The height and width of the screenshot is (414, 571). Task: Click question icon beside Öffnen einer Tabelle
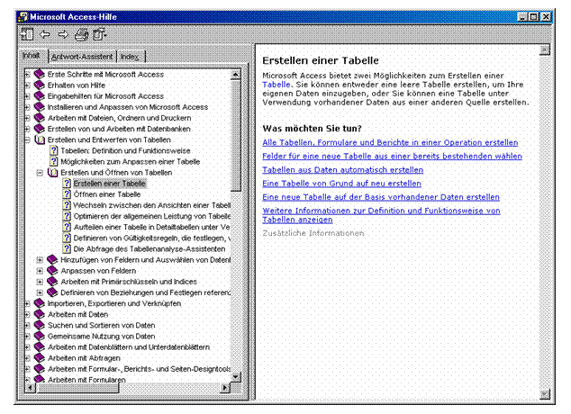[x=67, y=194]
